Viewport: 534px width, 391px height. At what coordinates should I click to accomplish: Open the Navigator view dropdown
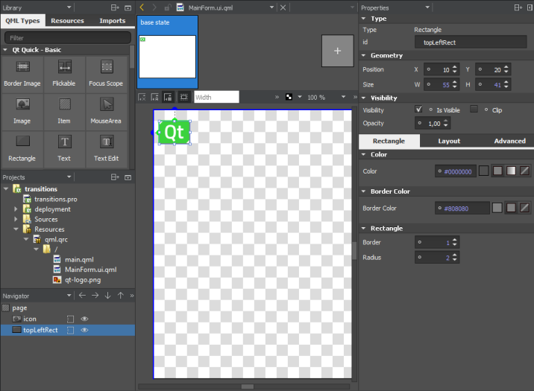click(69, 296)
